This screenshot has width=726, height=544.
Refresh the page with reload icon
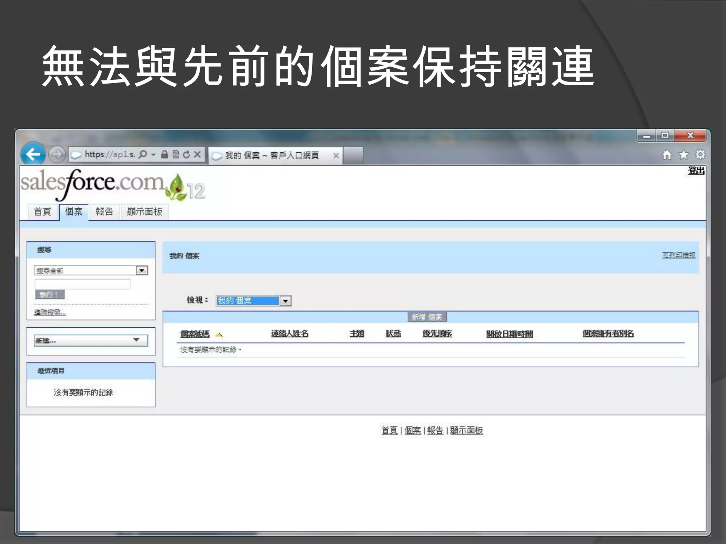(x=186, y=154)
